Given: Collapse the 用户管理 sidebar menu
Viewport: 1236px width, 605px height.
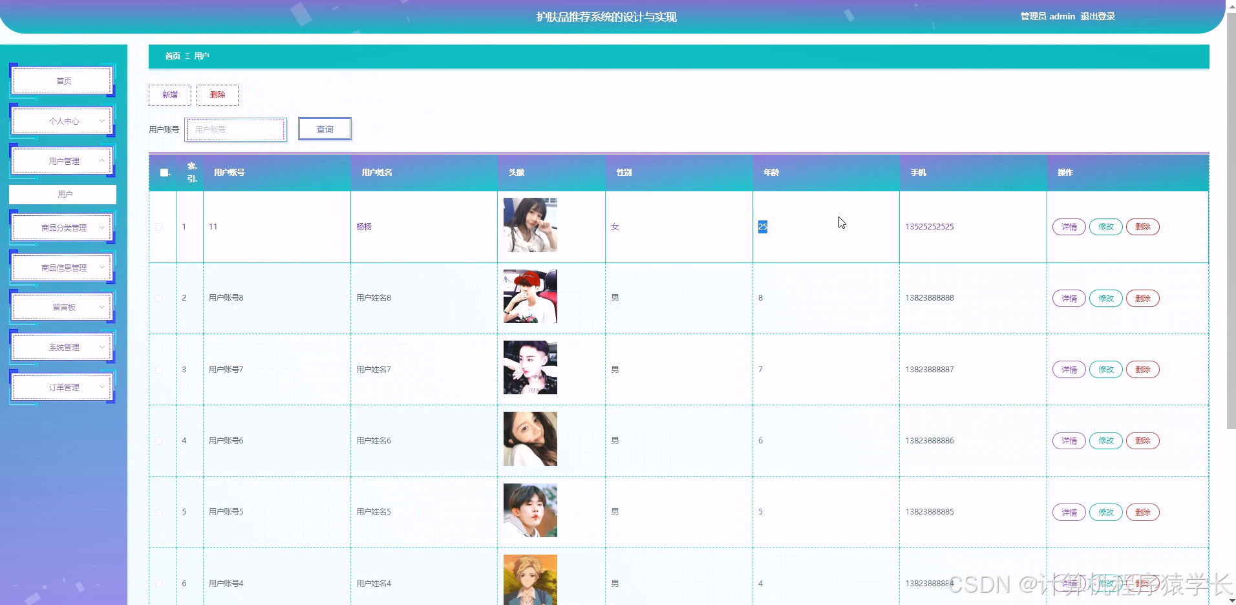Looking at the screenshot, I should (63, 161).
